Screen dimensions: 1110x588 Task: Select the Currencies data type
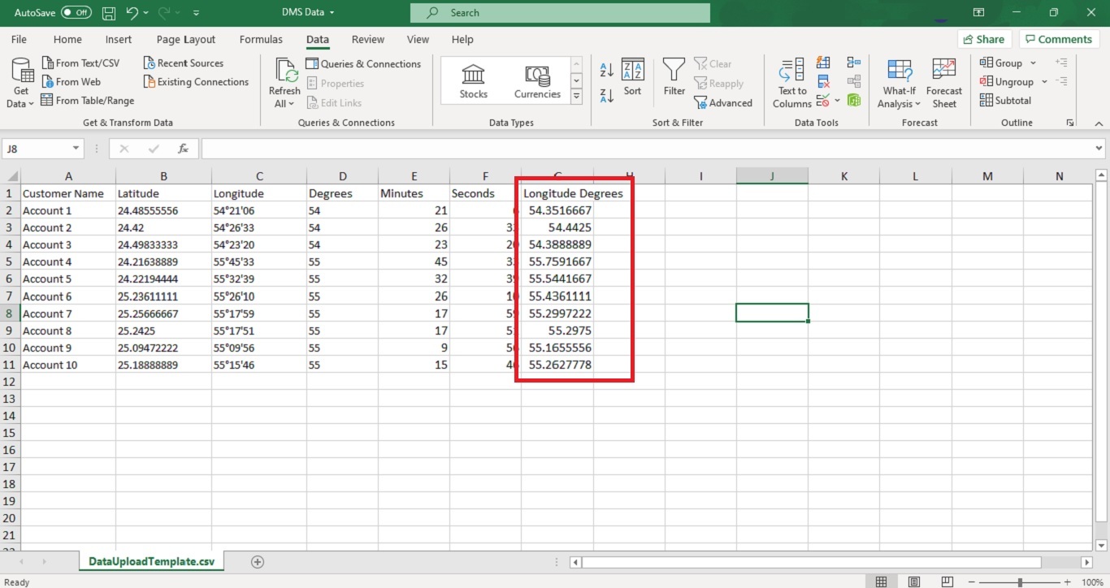pos(537,81)
